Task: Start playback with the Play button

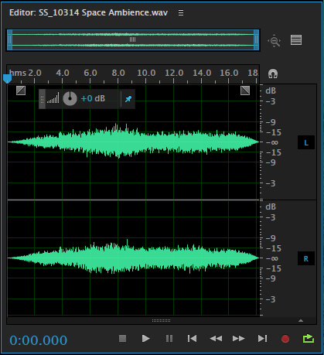Action: (145, 338)
